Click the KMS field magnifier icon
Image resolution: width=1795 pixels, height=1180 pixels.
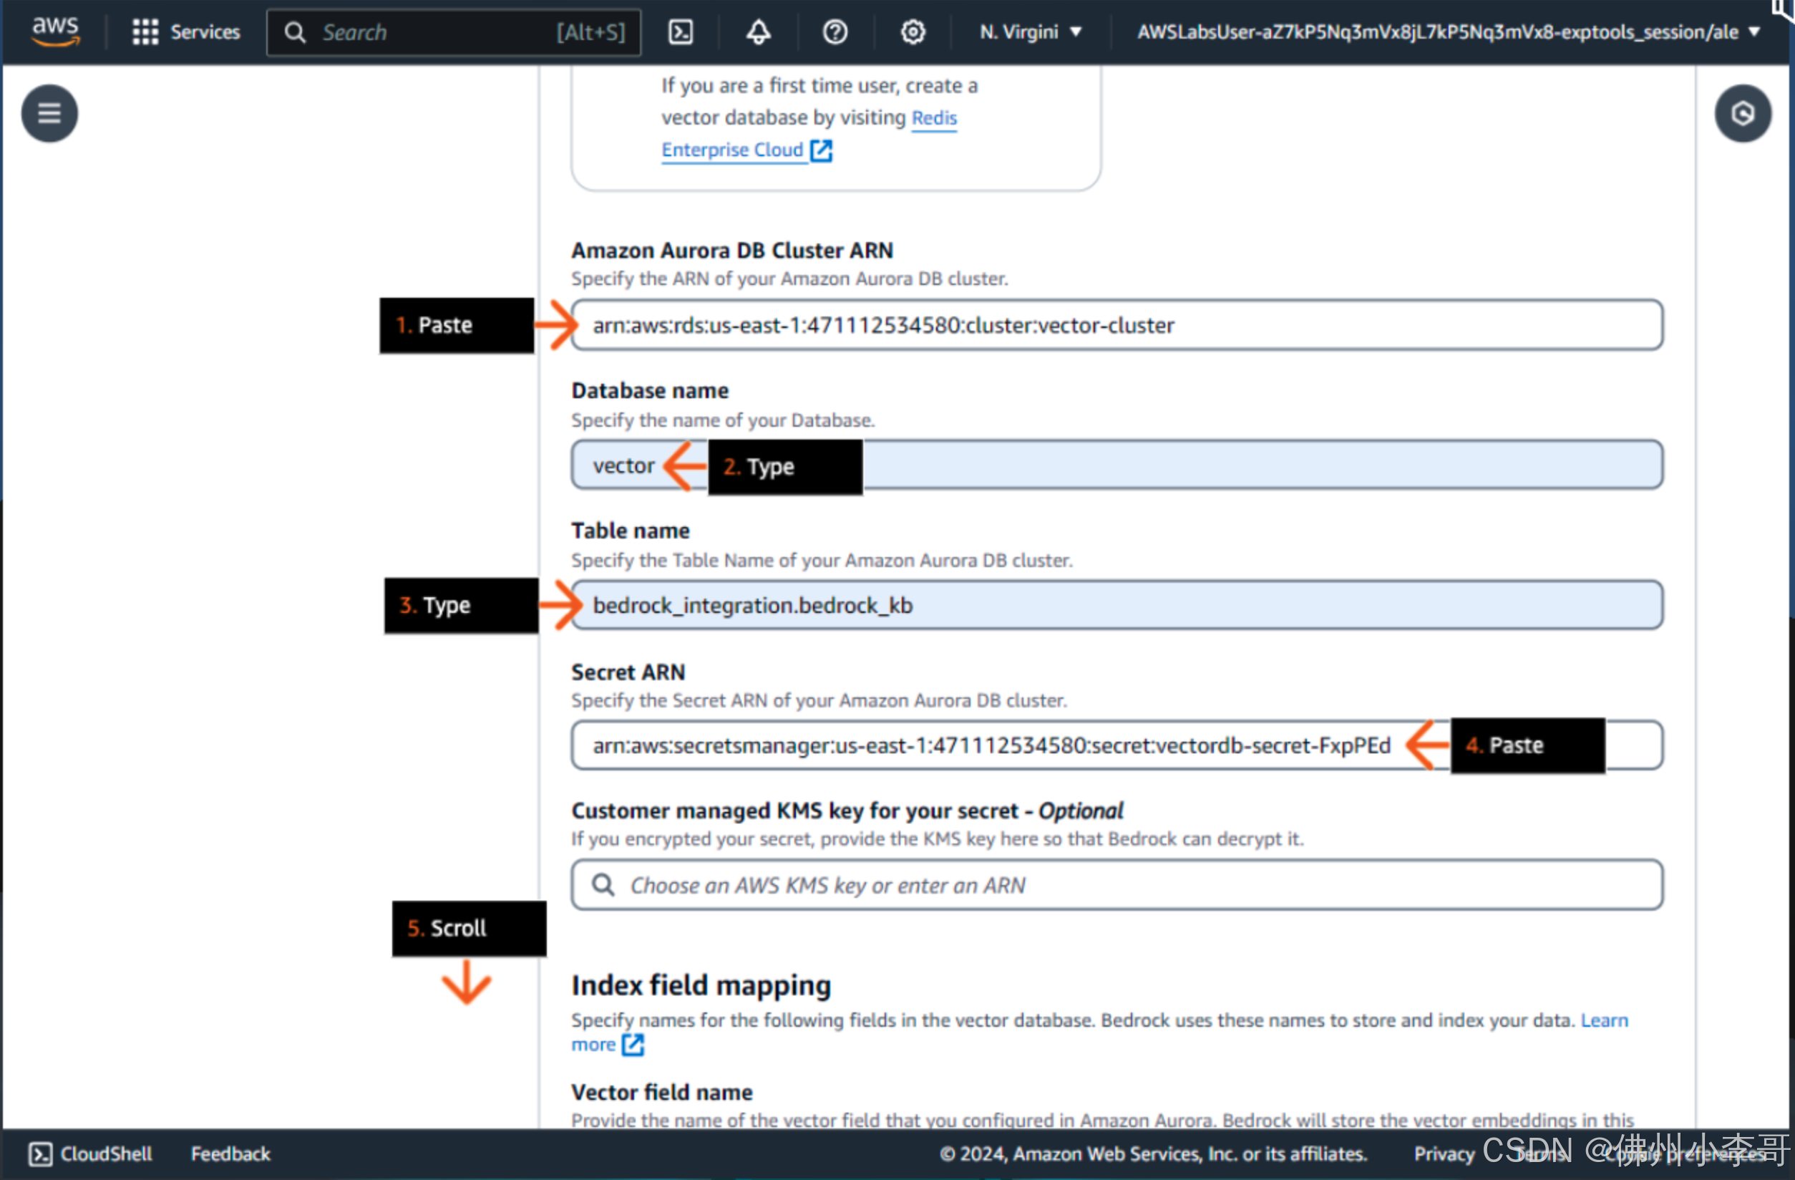point(603,884)
